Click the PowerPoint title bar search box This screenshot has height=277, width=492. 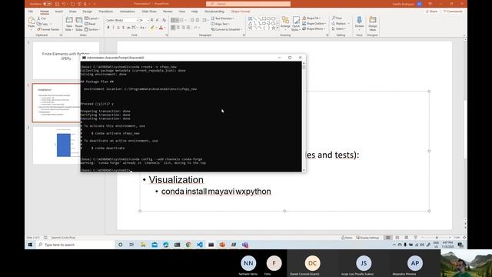click(x=248, y=4)
